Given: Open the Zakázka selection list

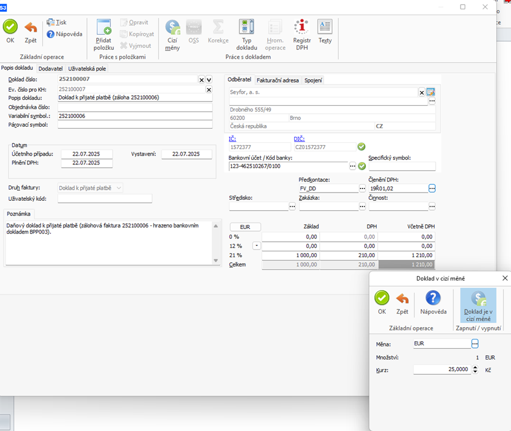Looking at the screenshot, I should [362, 206].
